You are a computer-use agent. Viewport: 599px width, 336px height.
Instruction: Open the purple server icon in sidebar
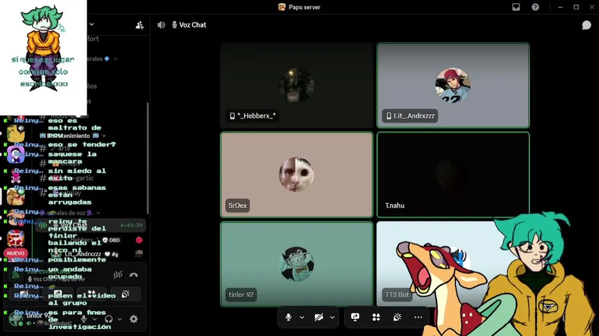pyautogui.click(x=15, y=154)
